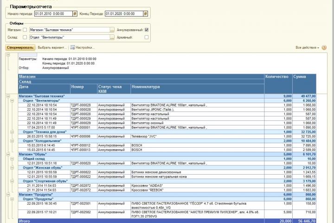Collapse the report parameters header group
Viewport: 334px width, 223px height.
point(8,55)
